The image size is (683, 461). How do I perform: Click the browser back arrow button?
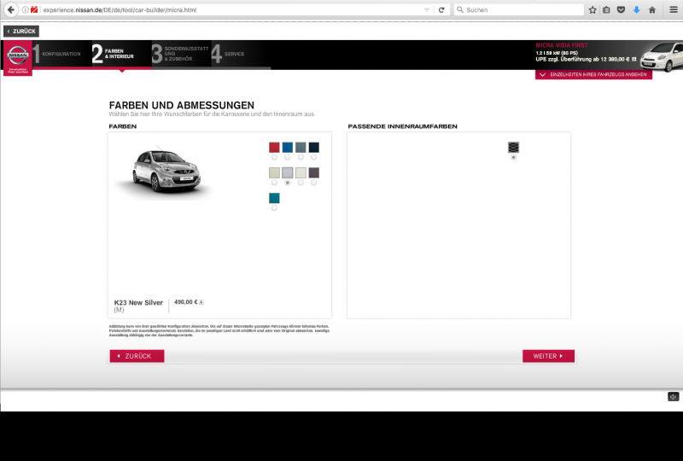(x=11, y=9)
